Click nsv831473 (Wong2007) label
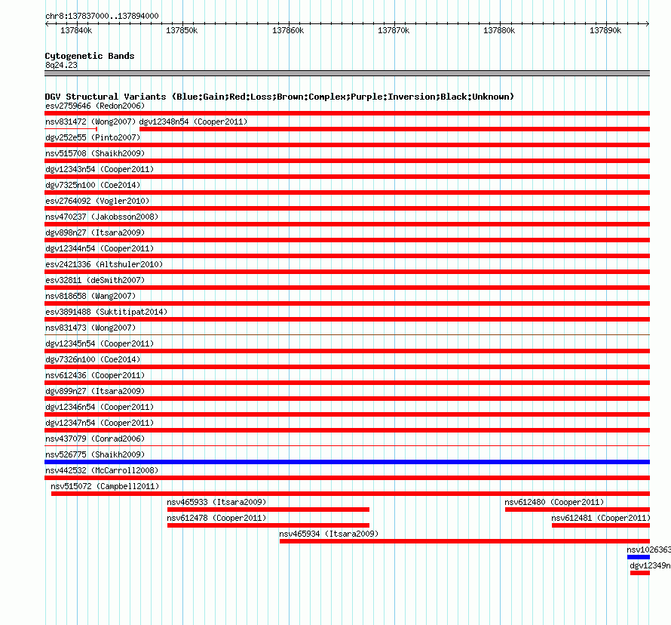The height and width of the screenshot is (625, 671). click(90, 328)
